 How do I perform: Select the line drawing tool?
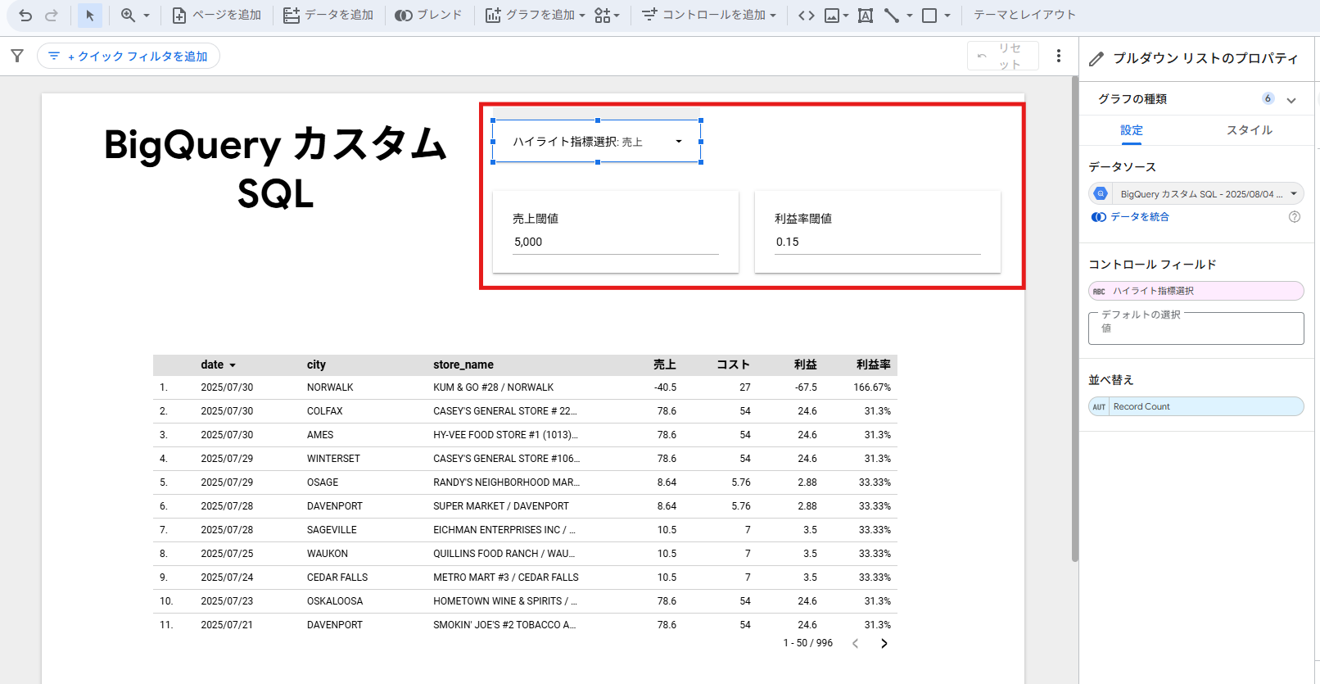tap(892, 15)
